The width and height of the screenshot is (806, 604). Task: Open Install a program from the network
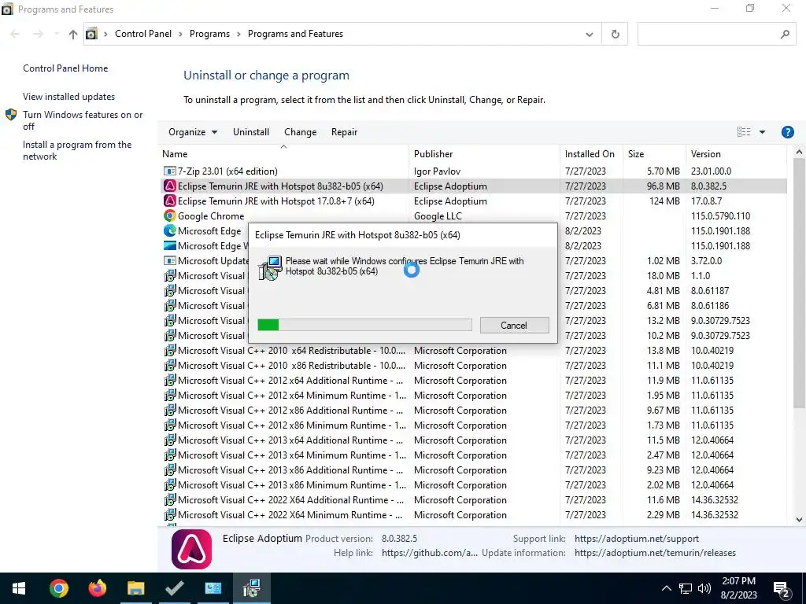[x=77, y=150]
